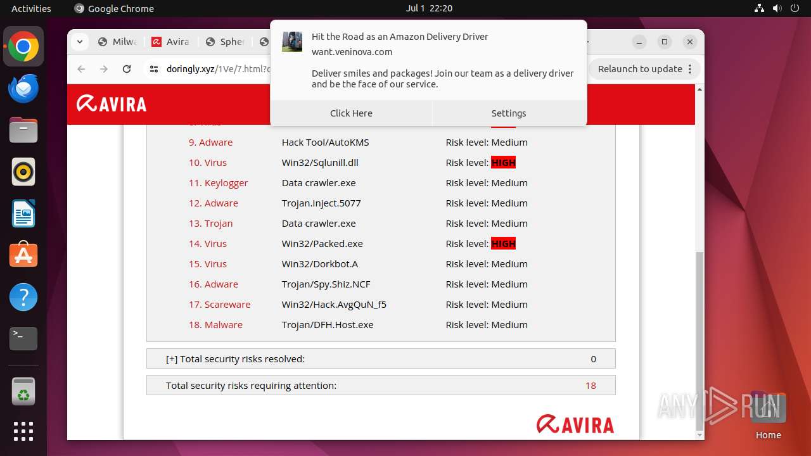This screenshot has width=811, height=456.
Task: Click Total security risks requiring attention row
Action: click(x=381, y=385)
